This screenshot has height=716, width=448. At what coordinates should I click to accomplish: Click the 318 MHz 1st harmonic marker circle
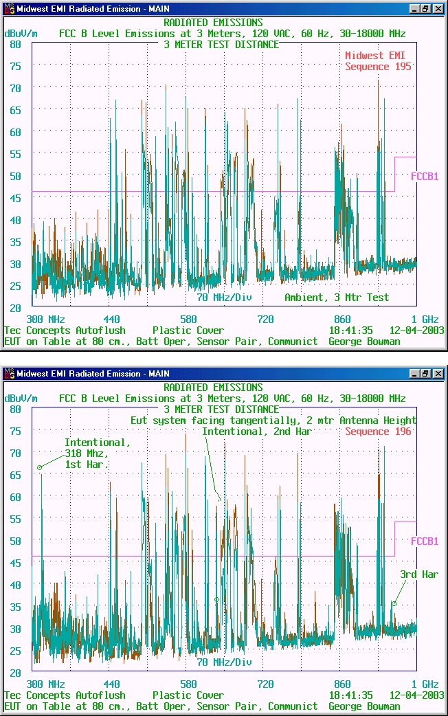click(39, 467)
